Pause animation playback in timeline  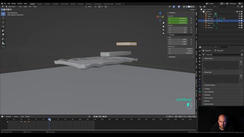[x=100, y=116]
